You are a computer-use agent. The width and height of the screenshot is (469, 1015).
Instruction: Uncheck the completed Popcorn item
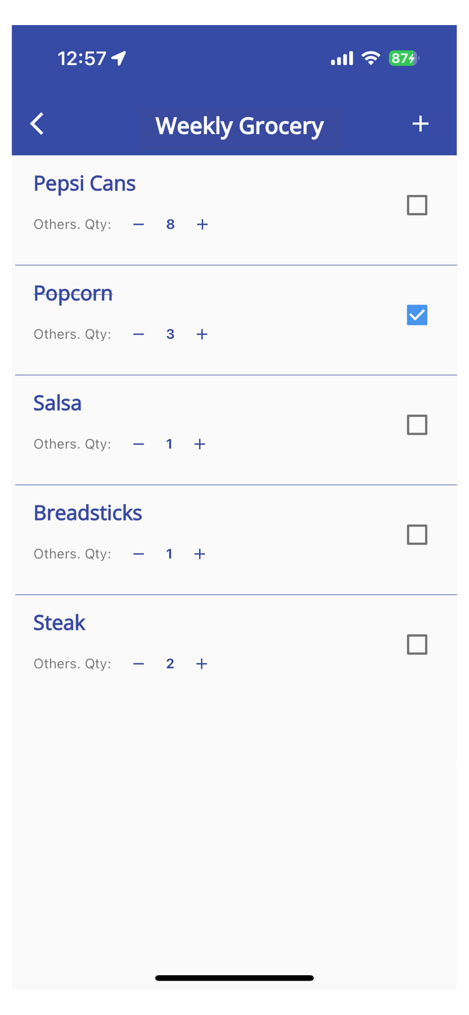click(416, 315)
